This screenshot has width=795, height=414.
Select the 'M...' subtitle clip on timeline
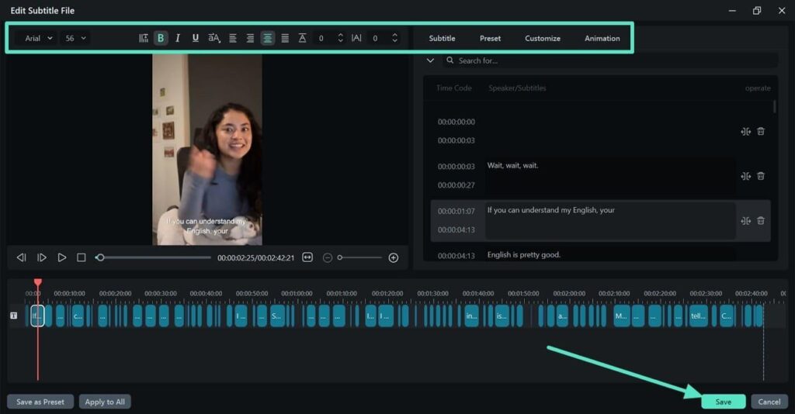tap(622, 316)
